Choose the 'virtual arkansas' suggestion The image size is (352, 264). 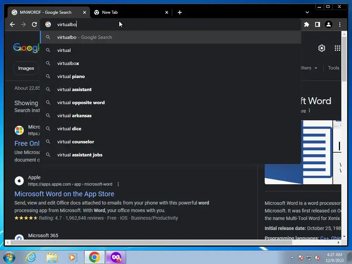click(x=170, y=115)
